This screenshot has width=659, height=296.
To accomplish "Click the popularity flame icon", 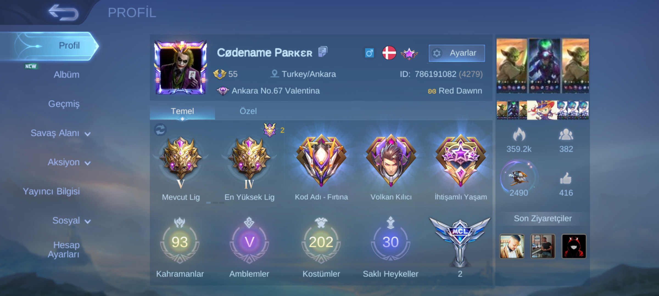I will tap(519, 134).
